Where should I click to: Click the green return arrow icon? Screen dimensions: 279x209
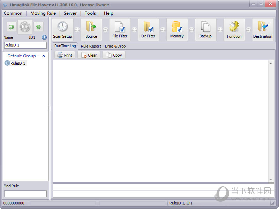12,27
